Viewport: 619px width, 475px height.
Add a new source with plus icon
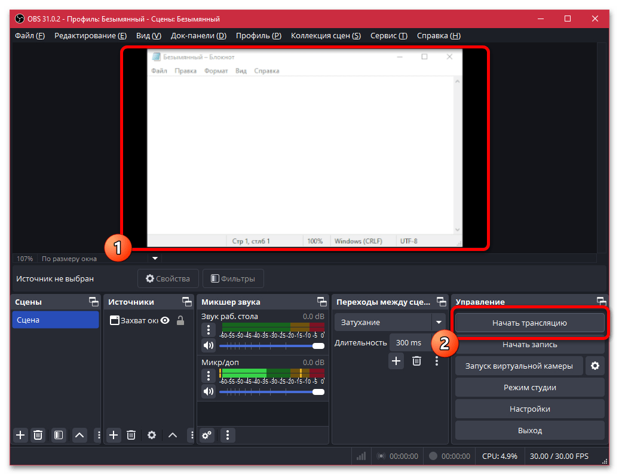(114, 435)
